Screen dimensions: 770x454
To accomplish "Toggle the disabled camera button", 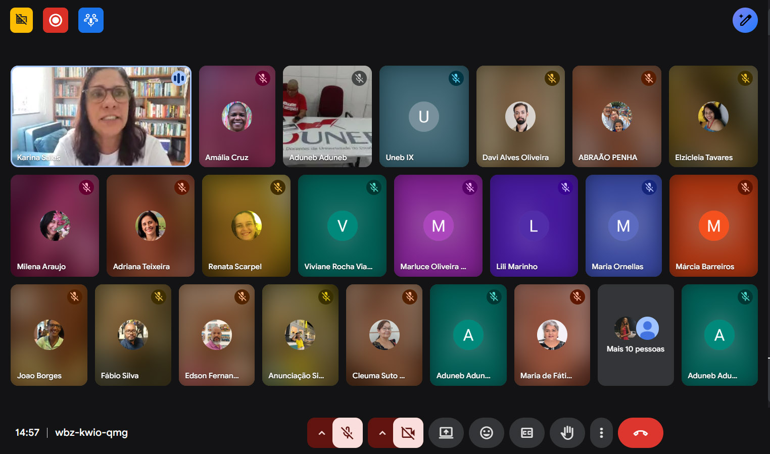I will pos(408,433).
